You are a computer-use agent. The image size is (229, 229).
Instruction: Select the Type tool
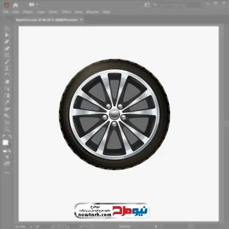tap(7, 68)
